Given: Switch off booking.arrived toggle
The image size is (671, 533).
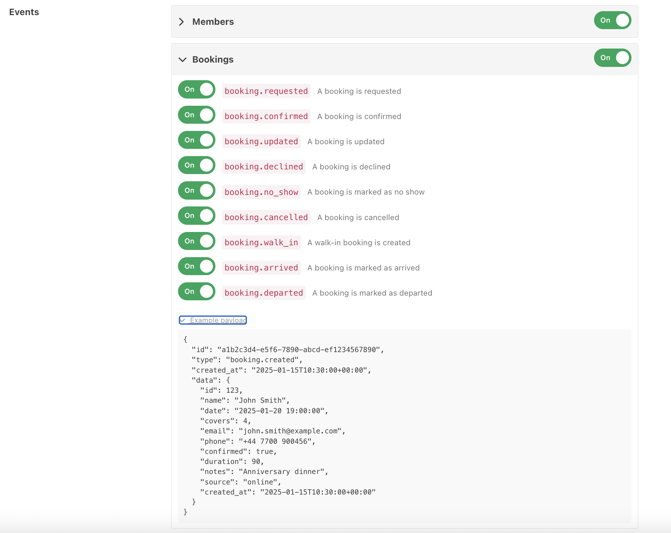Looking at the screenshot, I should (197, 266).
